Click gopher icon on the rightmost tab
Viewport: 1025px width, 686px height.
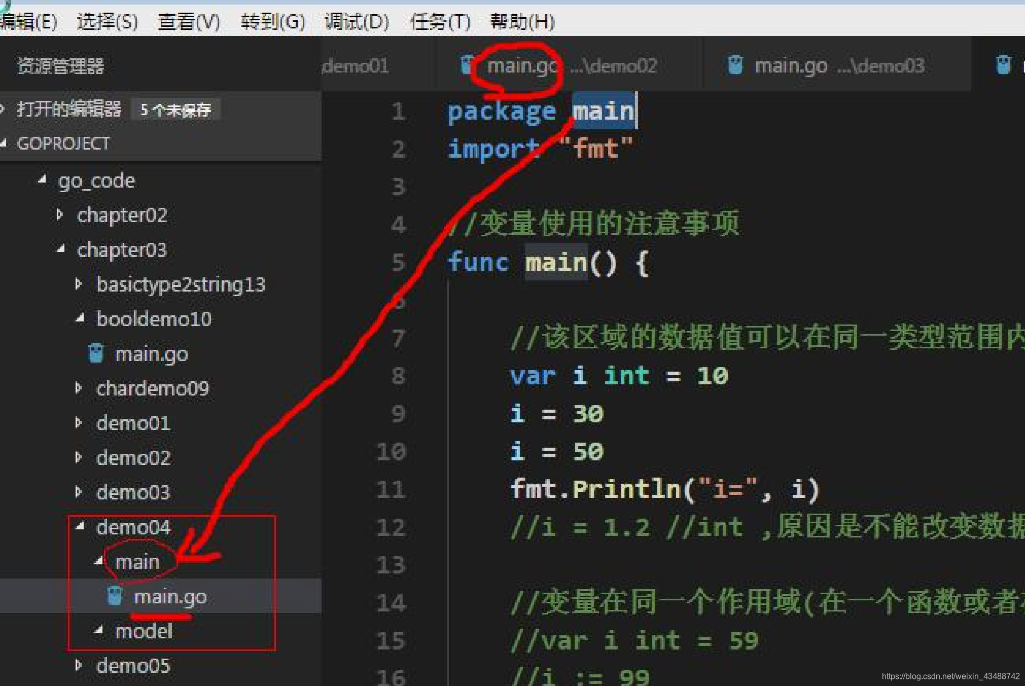pos(1003,65)
